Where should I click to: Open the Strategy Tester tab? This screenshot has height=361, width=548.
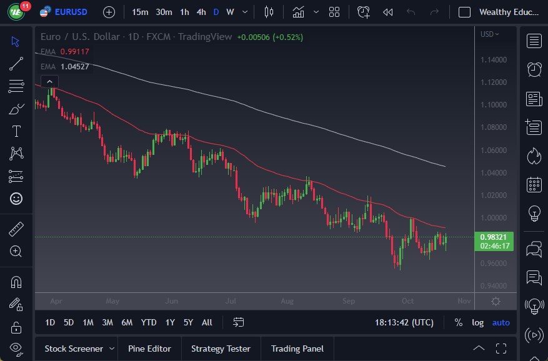tap(222, 349)
